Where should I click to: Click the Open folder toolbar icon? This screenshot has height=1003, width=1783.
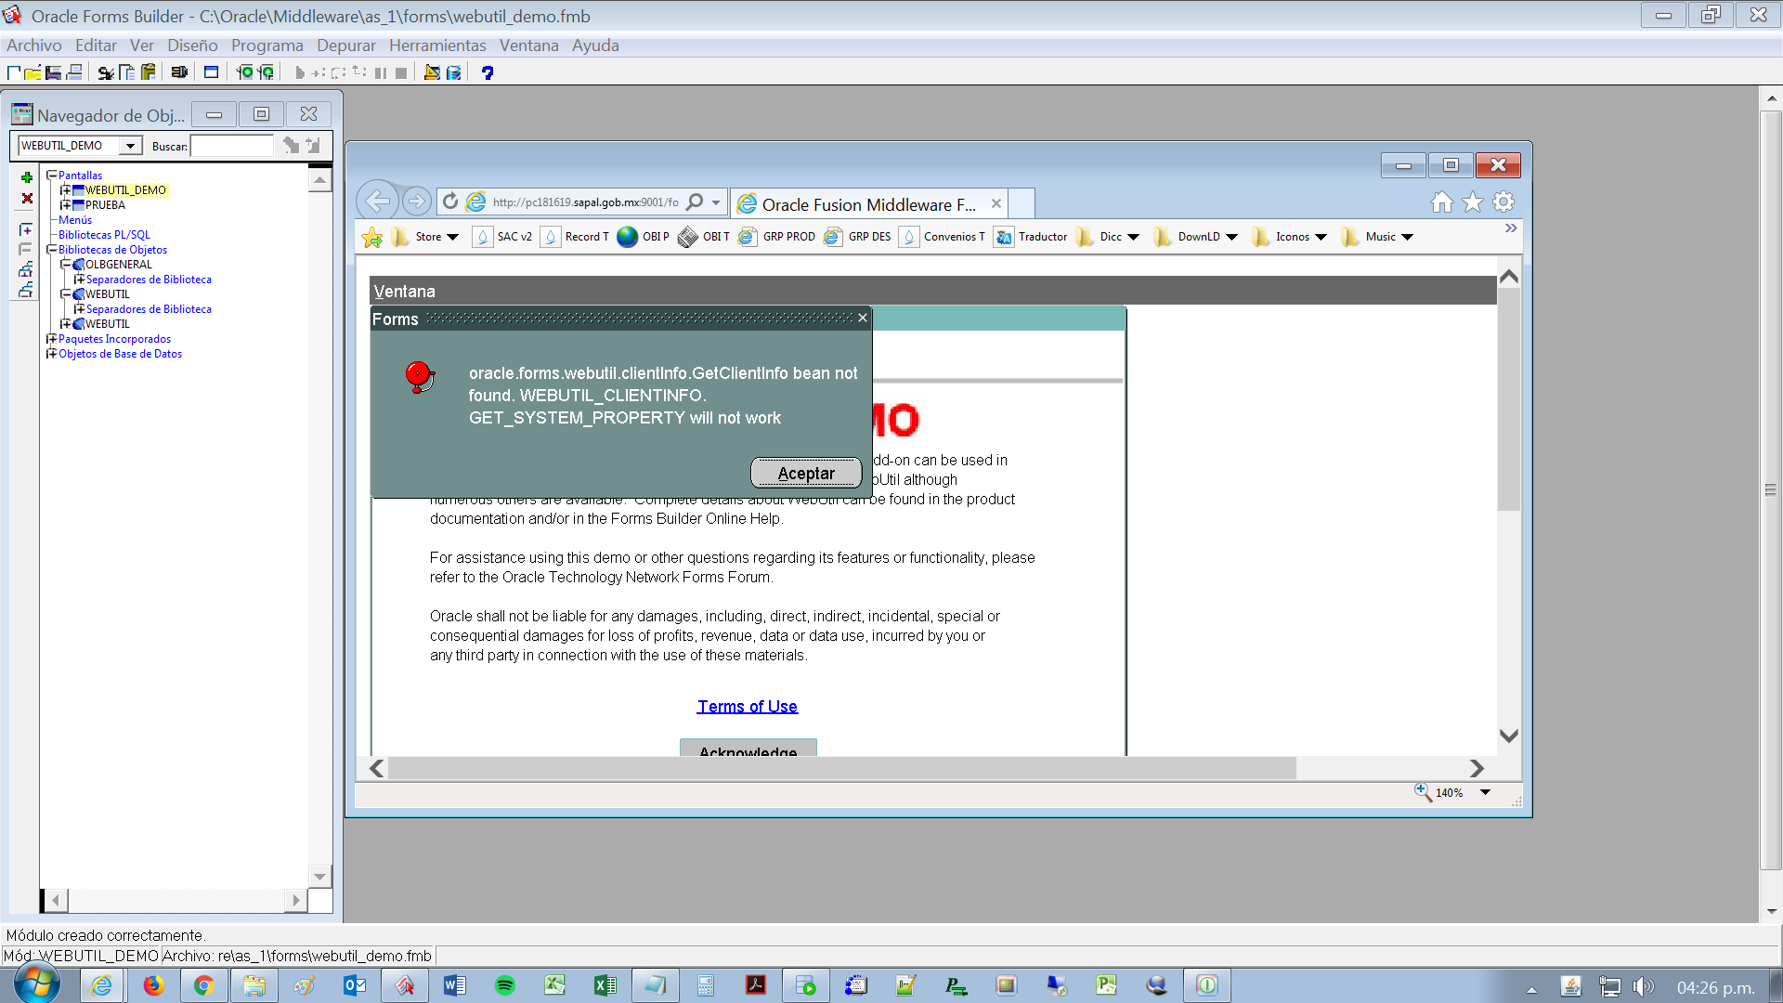coord(33,72)
